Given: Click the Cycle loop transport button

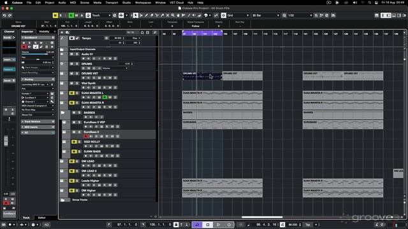Looking at the screenshot, I should 197,225.
